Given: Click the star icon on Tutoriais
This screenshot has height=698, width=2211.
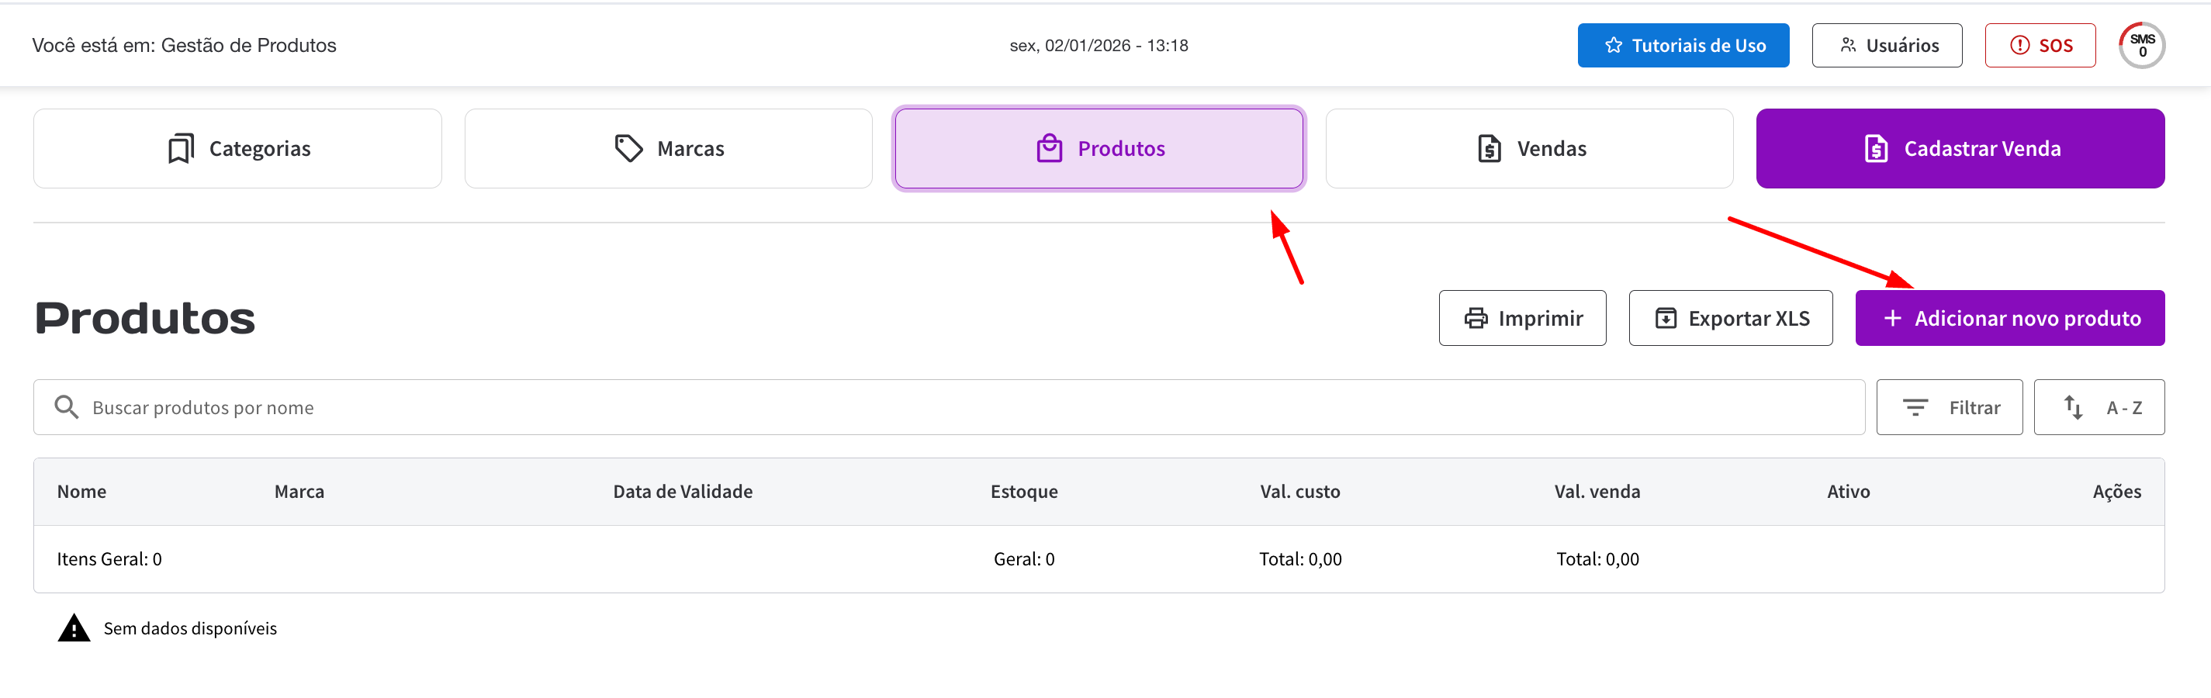Looking at the screenshot, I should [1614, 46].
